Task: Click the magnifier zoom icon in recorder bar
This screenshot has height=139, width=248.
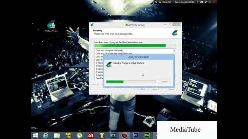Action: pos(160,2)
